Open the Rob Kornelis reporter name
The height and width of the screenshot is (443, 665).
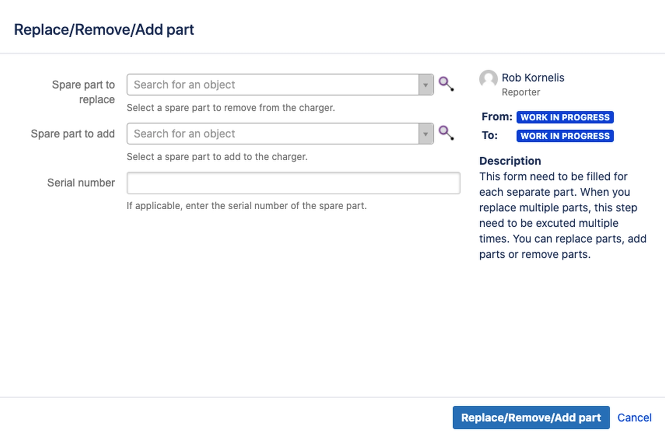click(x=533, y=78)
